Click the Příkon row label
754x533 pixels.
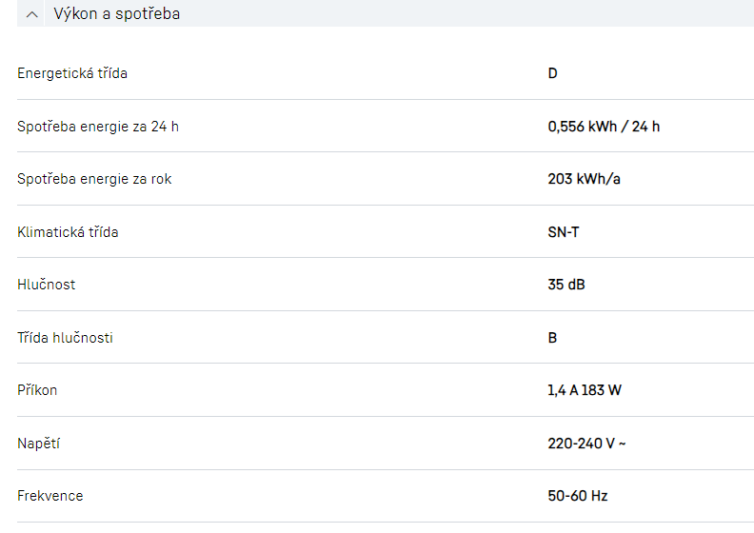click(37, 390)
